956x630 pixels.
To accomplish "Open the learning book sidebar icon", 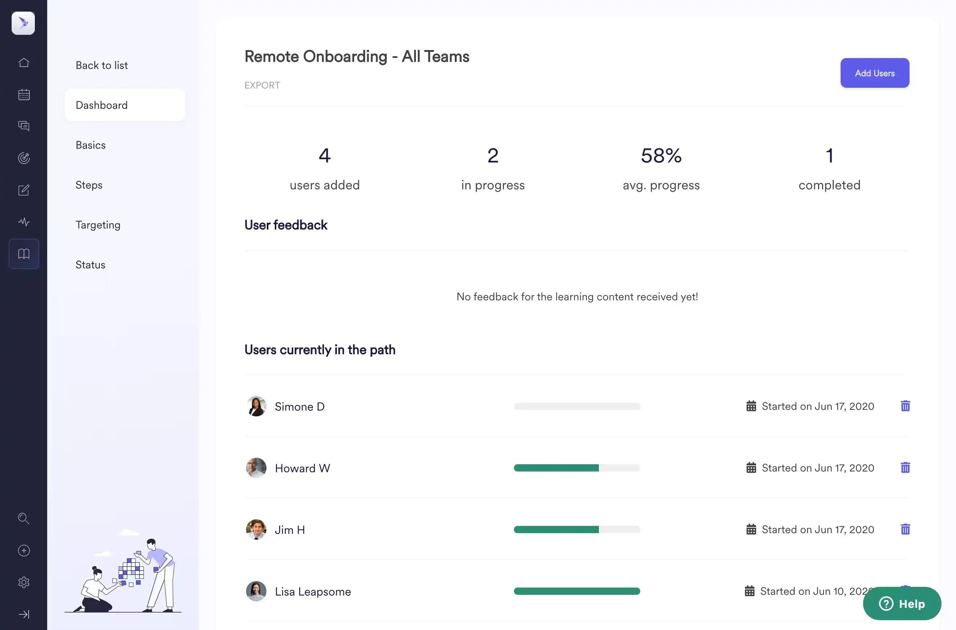I will [24, 254].
